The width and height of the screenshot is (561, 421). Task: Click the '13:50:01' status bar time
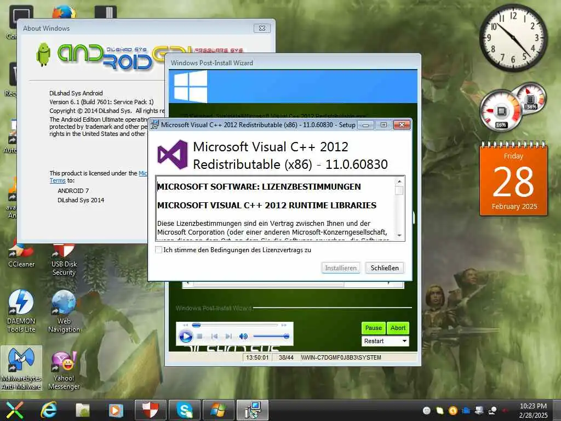tap(257, 357)
